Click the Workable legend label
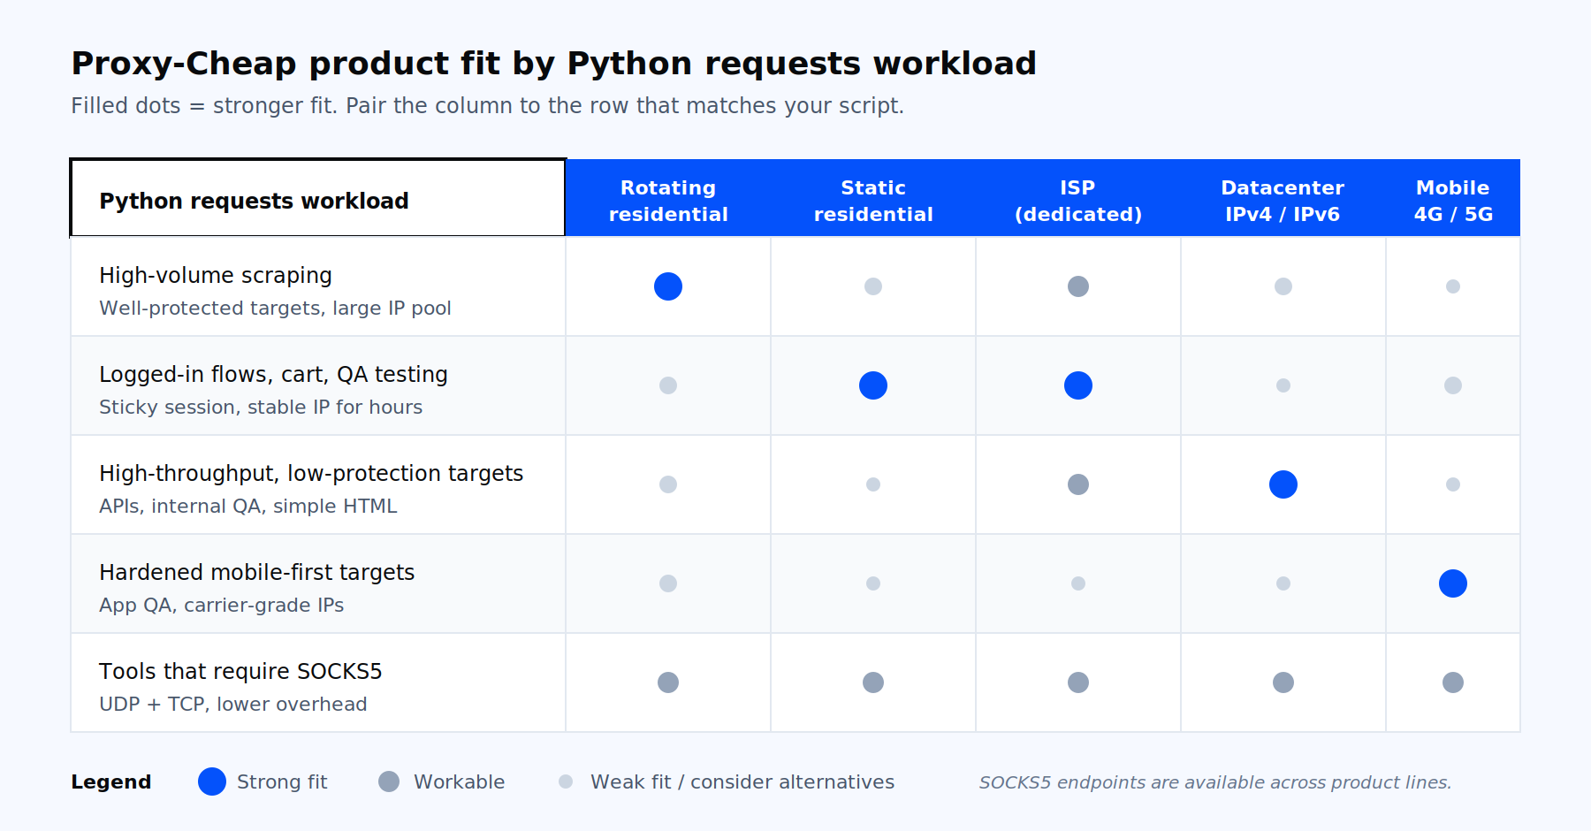Image resolution: width=1591 pixels, height=831 pixels. click(460, 782)
